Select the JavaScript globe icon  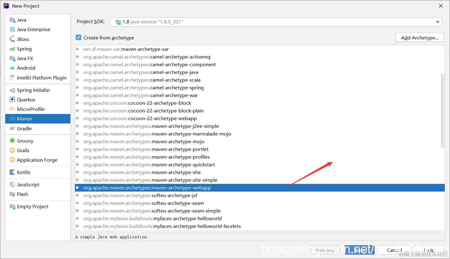point(12,184)
